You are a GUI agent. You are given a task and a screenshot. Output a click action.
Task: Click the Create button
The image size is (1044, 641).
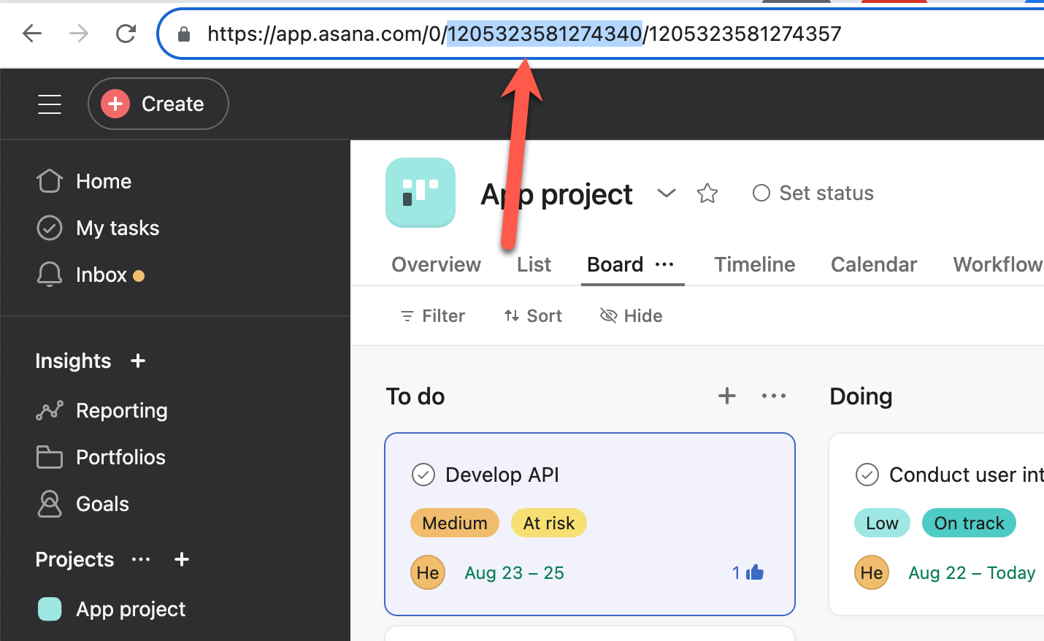click(158, 104)
